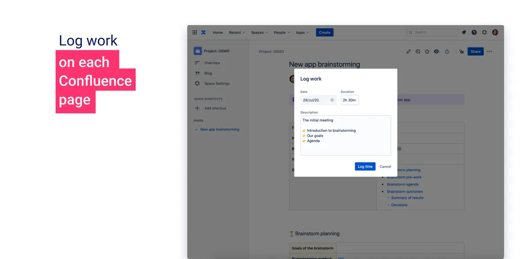Open Overview in the sidebar
The height and width of the screenshot is (259, 530).
click(x=212, y=63)
